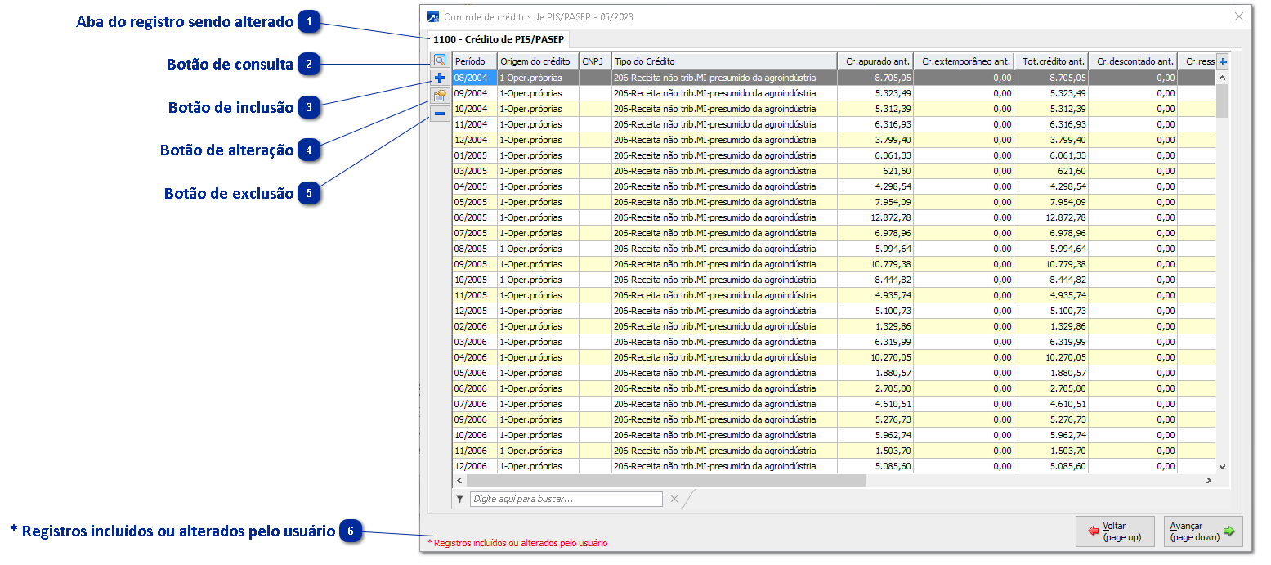Select the row with período 03/2005
Viewport: 1271px width, 565px height.
[834, 171]
